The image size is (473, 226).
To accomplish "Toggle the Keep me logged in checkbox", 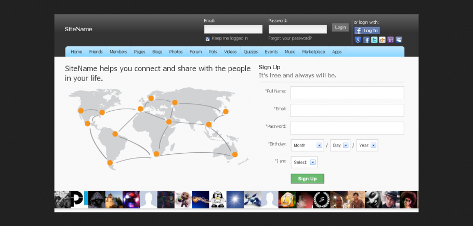I will (x=207, y=39).
